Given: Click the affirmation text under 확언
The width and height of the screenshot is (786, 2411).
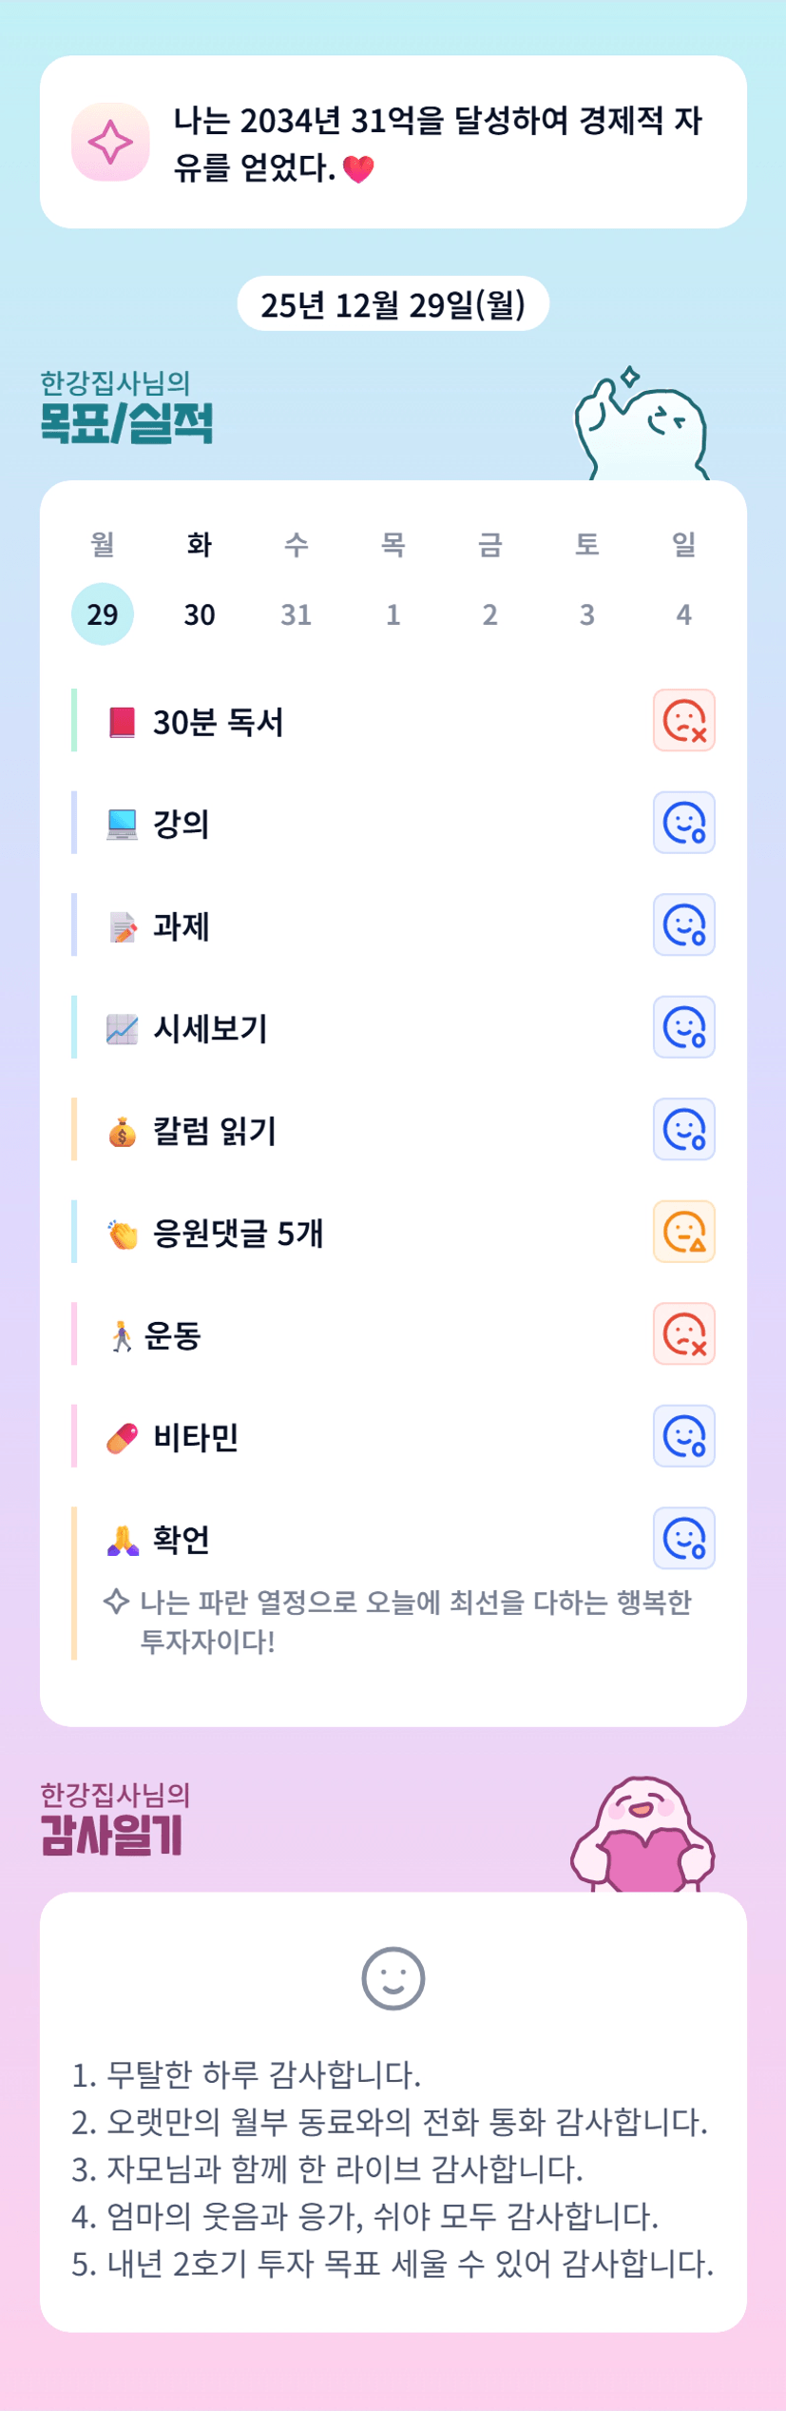Looking at the screenshot, I should [414, 1621].
